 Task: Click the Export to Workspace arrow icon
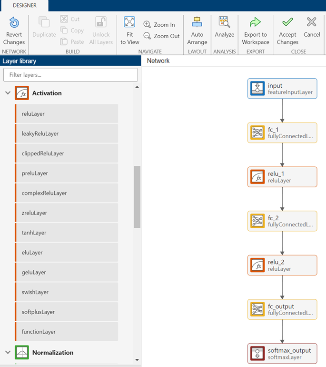pyautogui.click(x=255, y=22)
